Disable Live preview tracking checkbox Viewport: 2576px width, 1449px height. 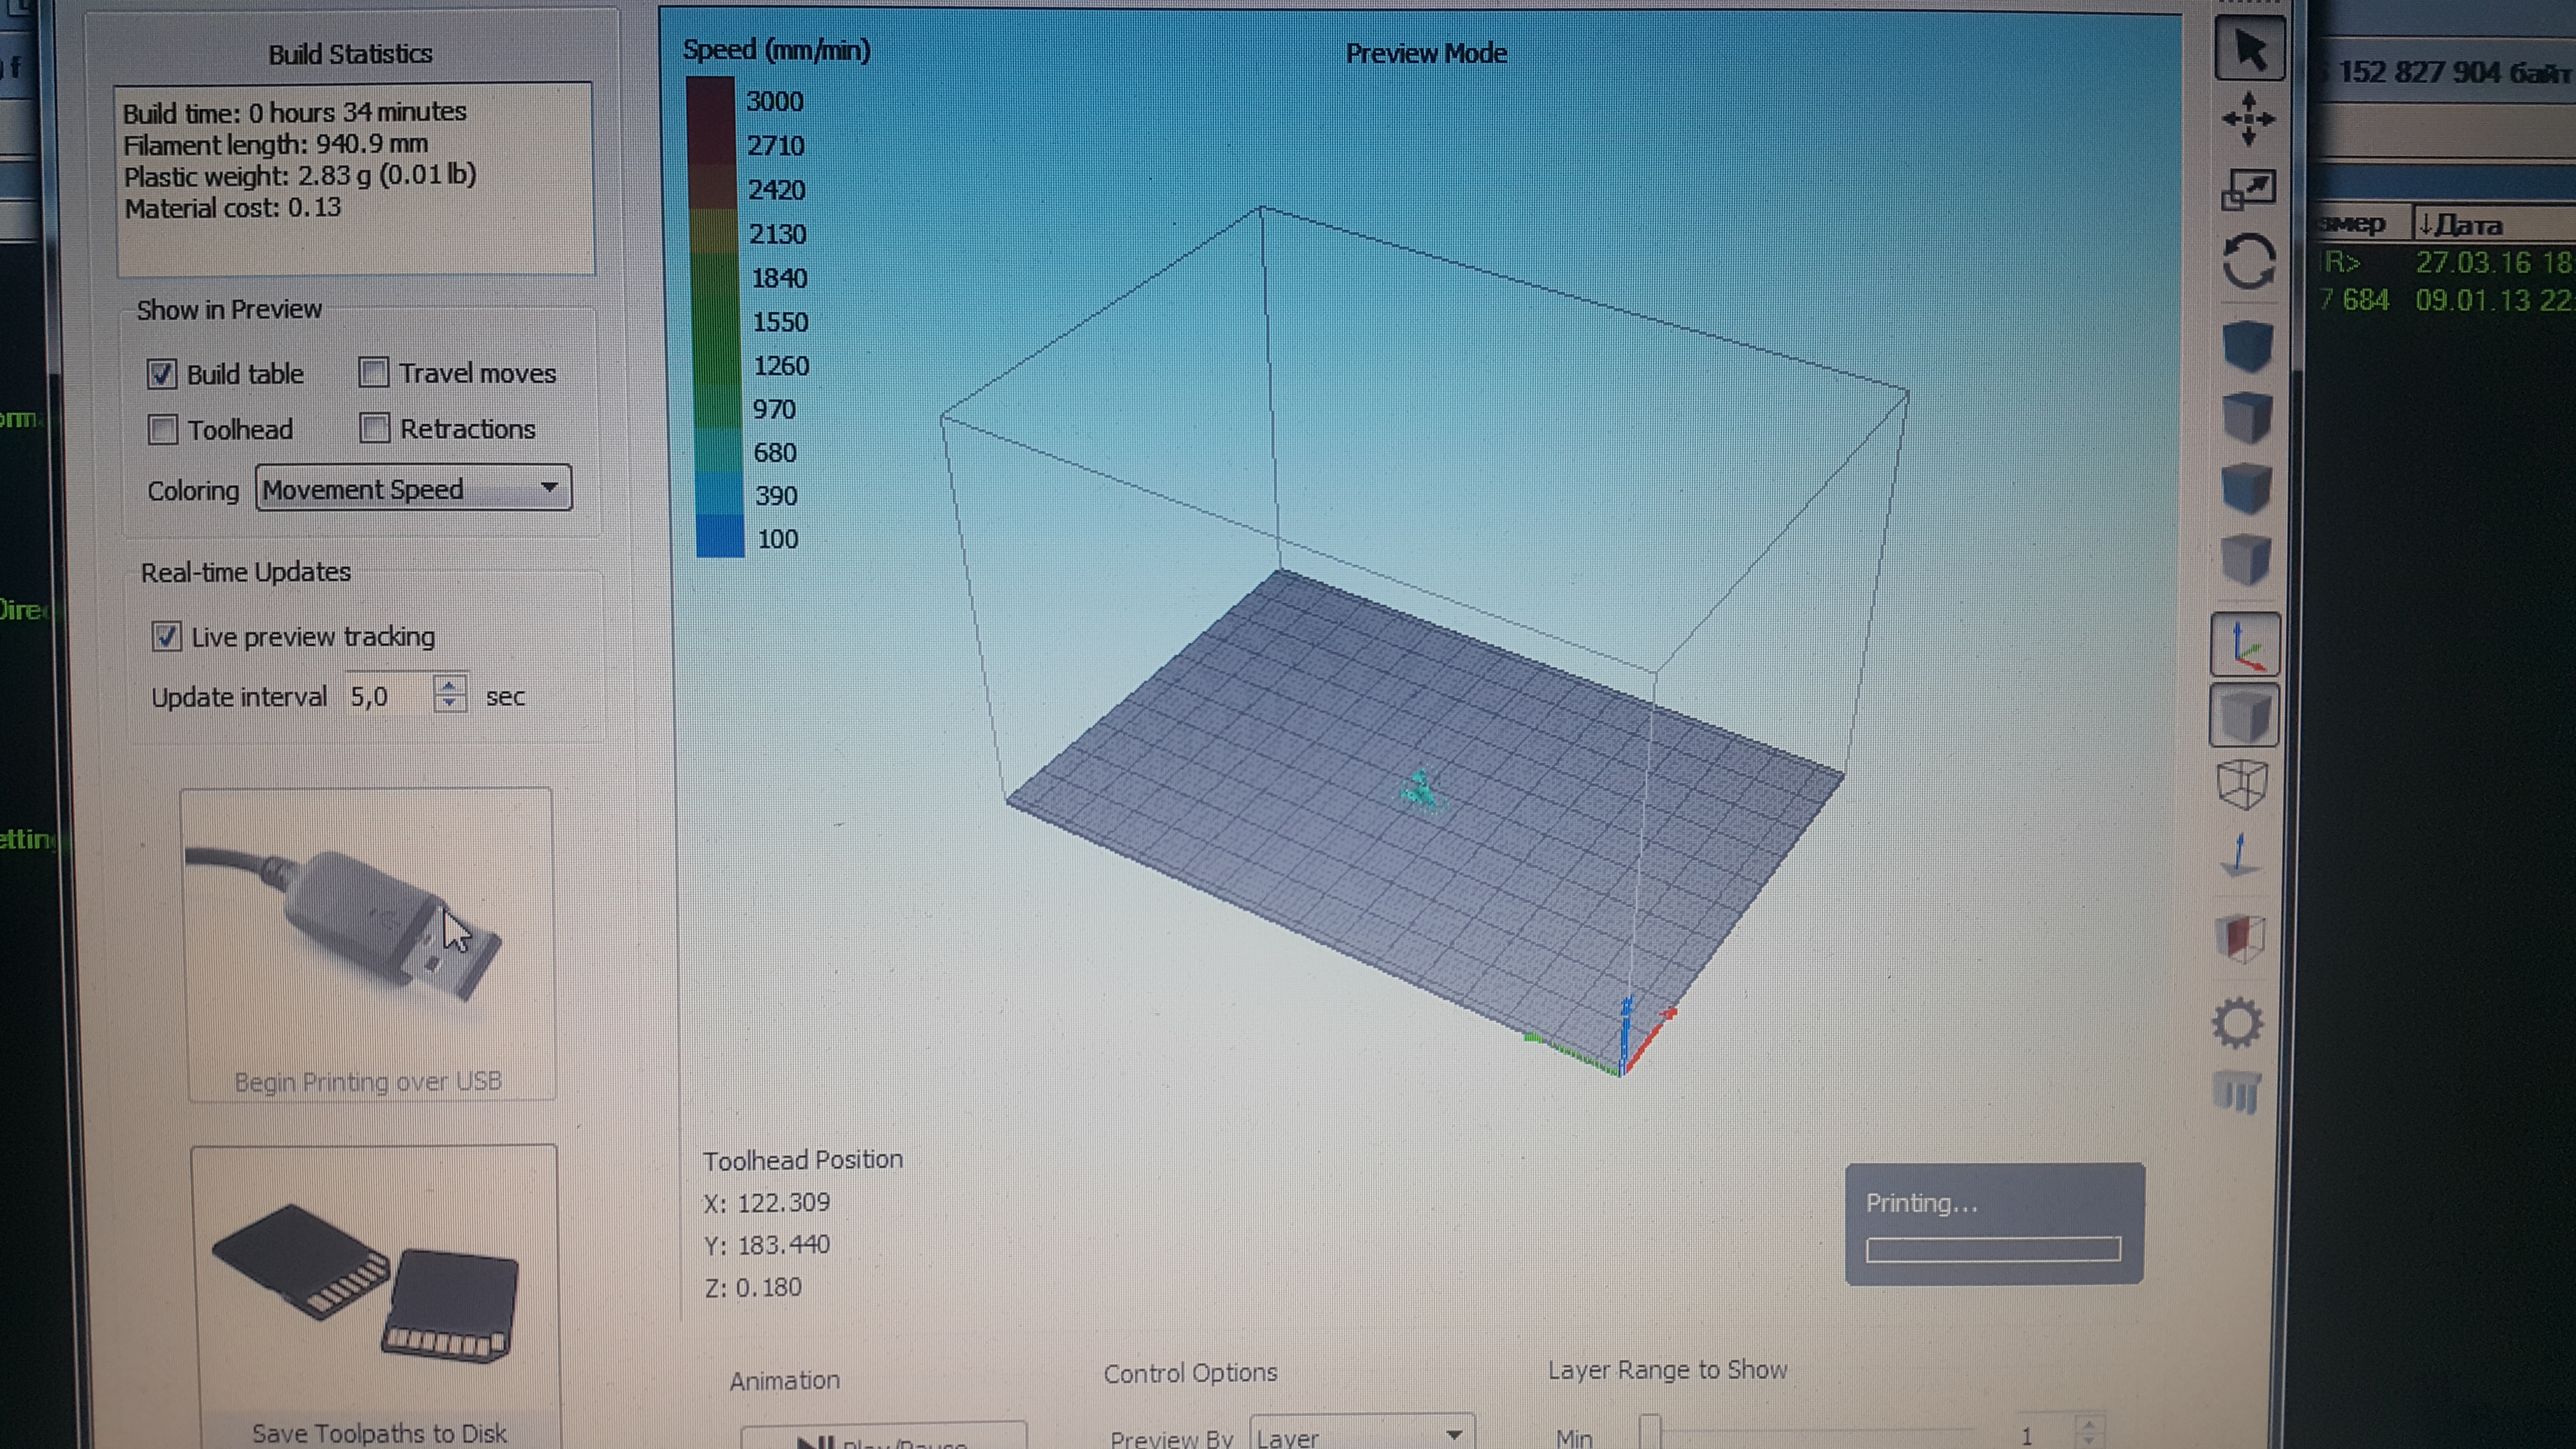[166, 636]
